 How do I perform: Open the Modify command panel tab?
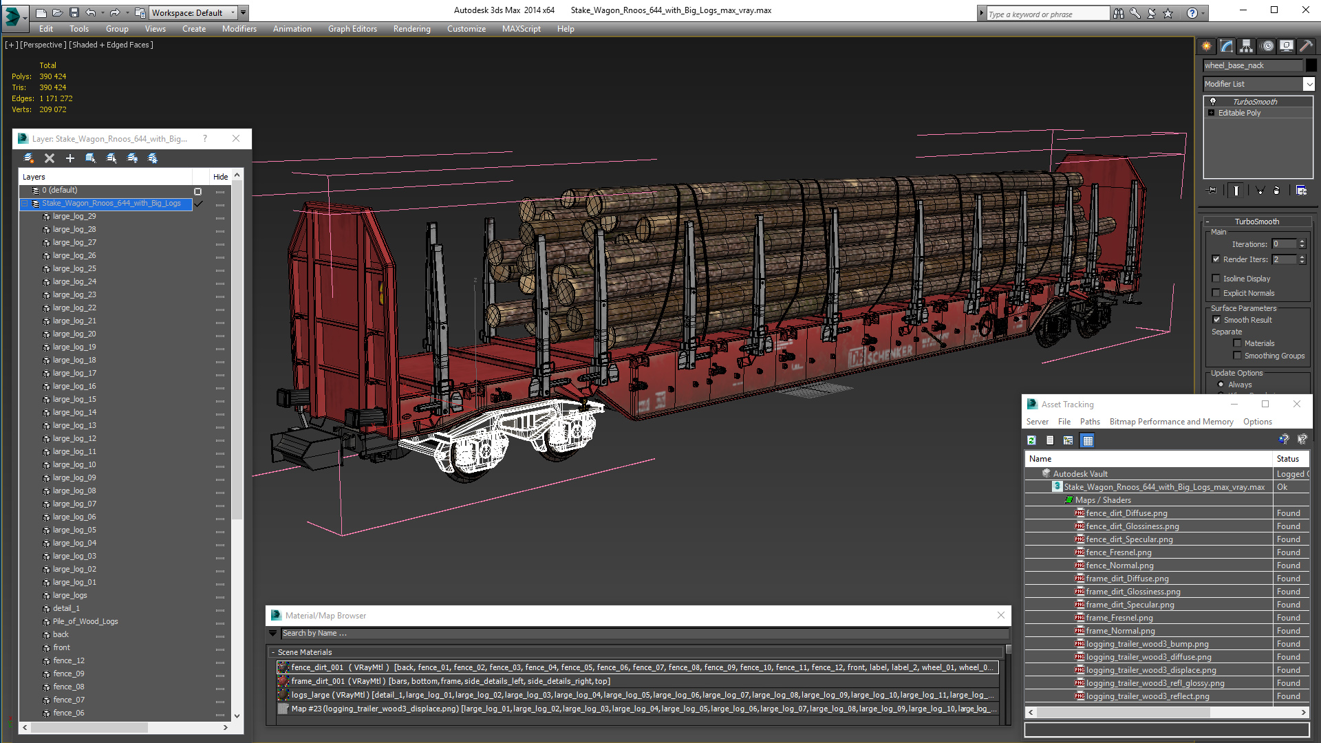[1226, 46]
